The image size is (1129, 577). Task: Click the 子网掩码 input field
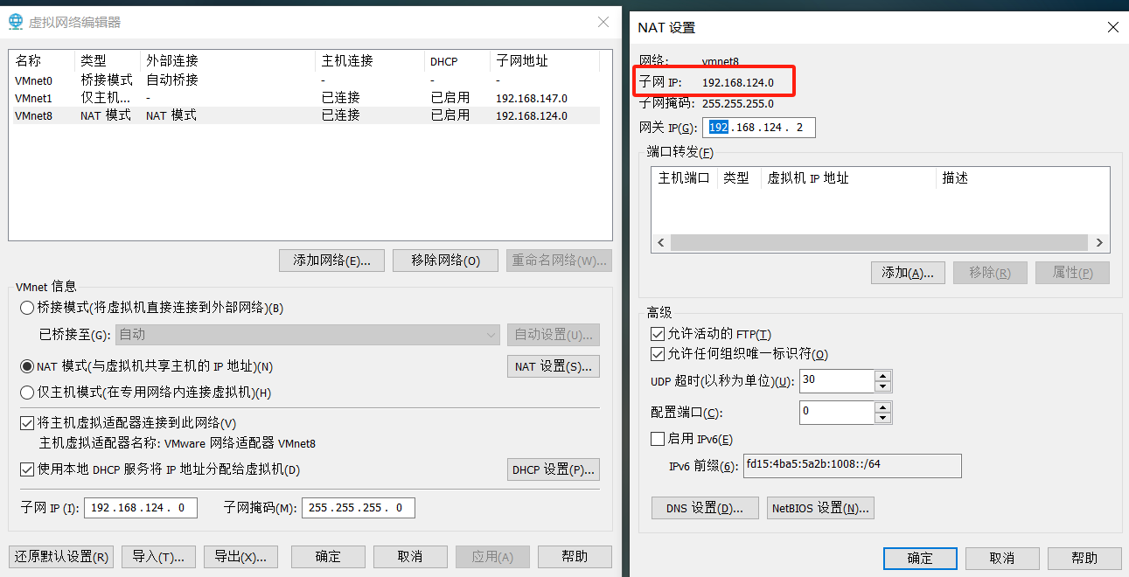[x=358, y=508]
